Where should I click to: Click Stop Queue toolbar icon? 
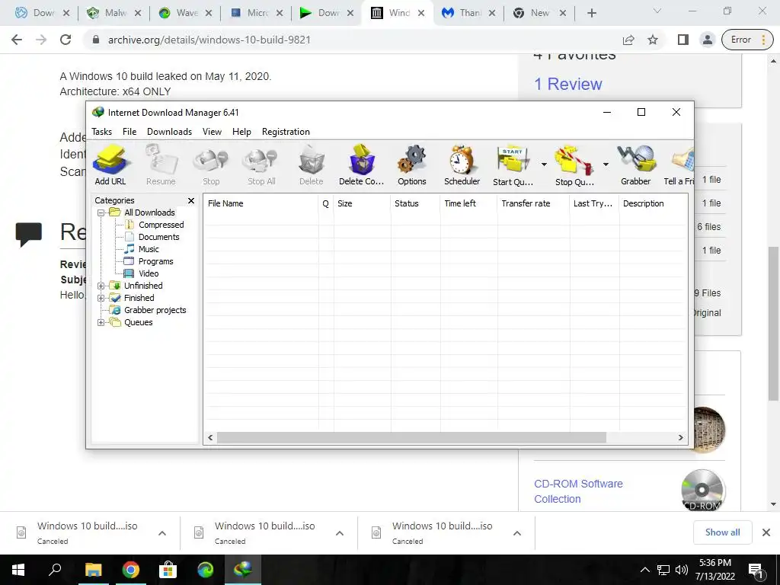point(574,165)
